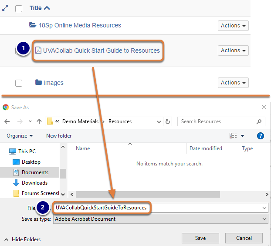Click the horizontal scrollbar thumb in file list
The image size is (271, 246).
[x=148, y=195]
